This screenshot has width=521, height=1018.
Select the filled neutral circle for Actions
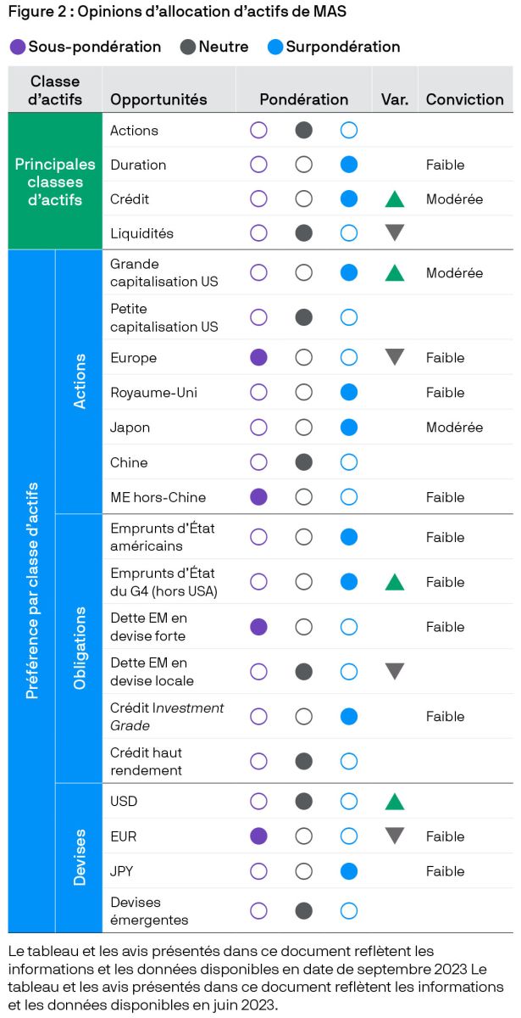(x=304, y=131)
